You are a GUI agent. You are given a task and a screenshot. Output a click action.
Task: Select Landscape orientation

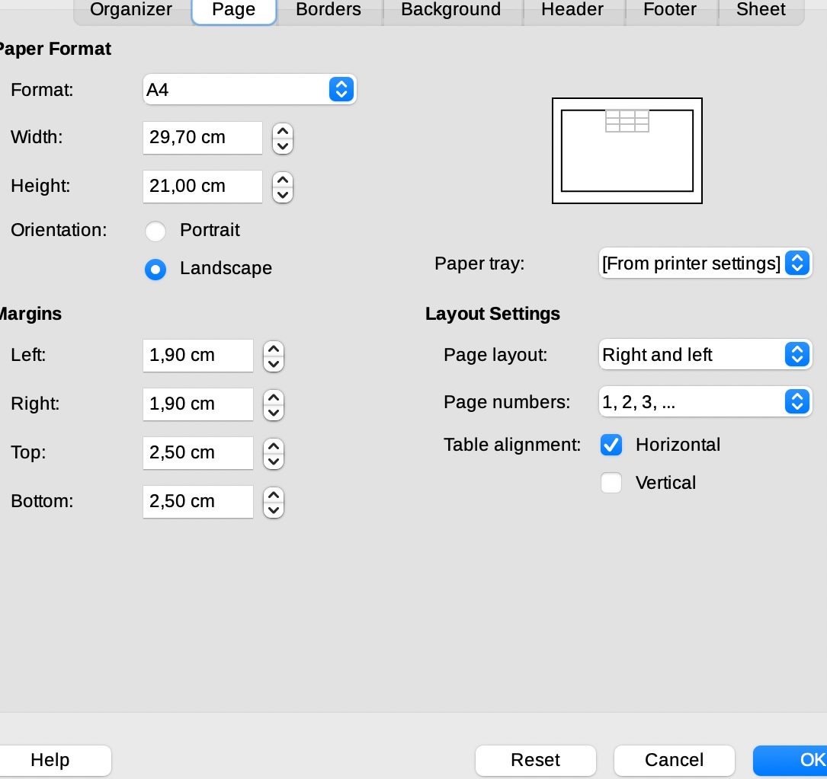coord(155,269)
